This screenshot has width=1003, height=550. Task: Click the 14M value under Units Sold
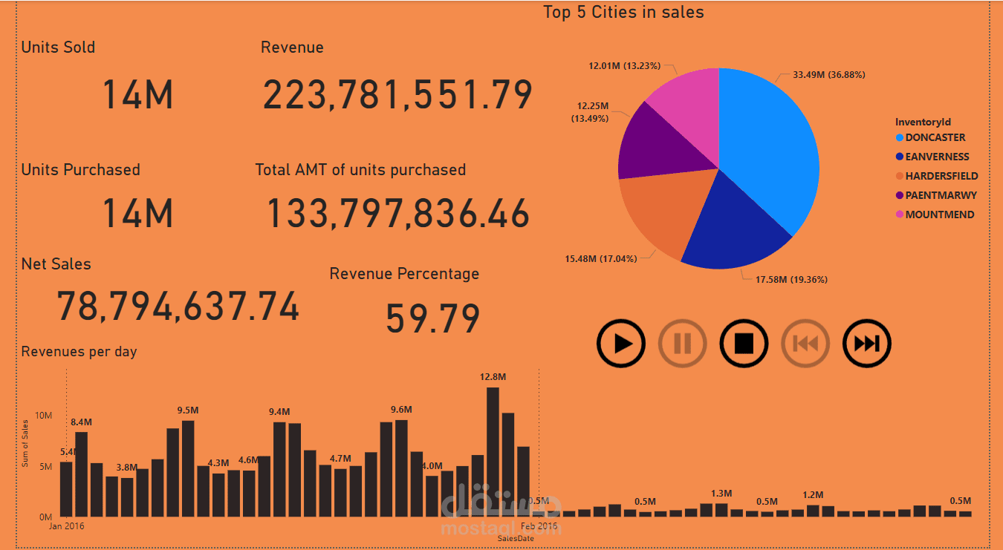point(137,95)
